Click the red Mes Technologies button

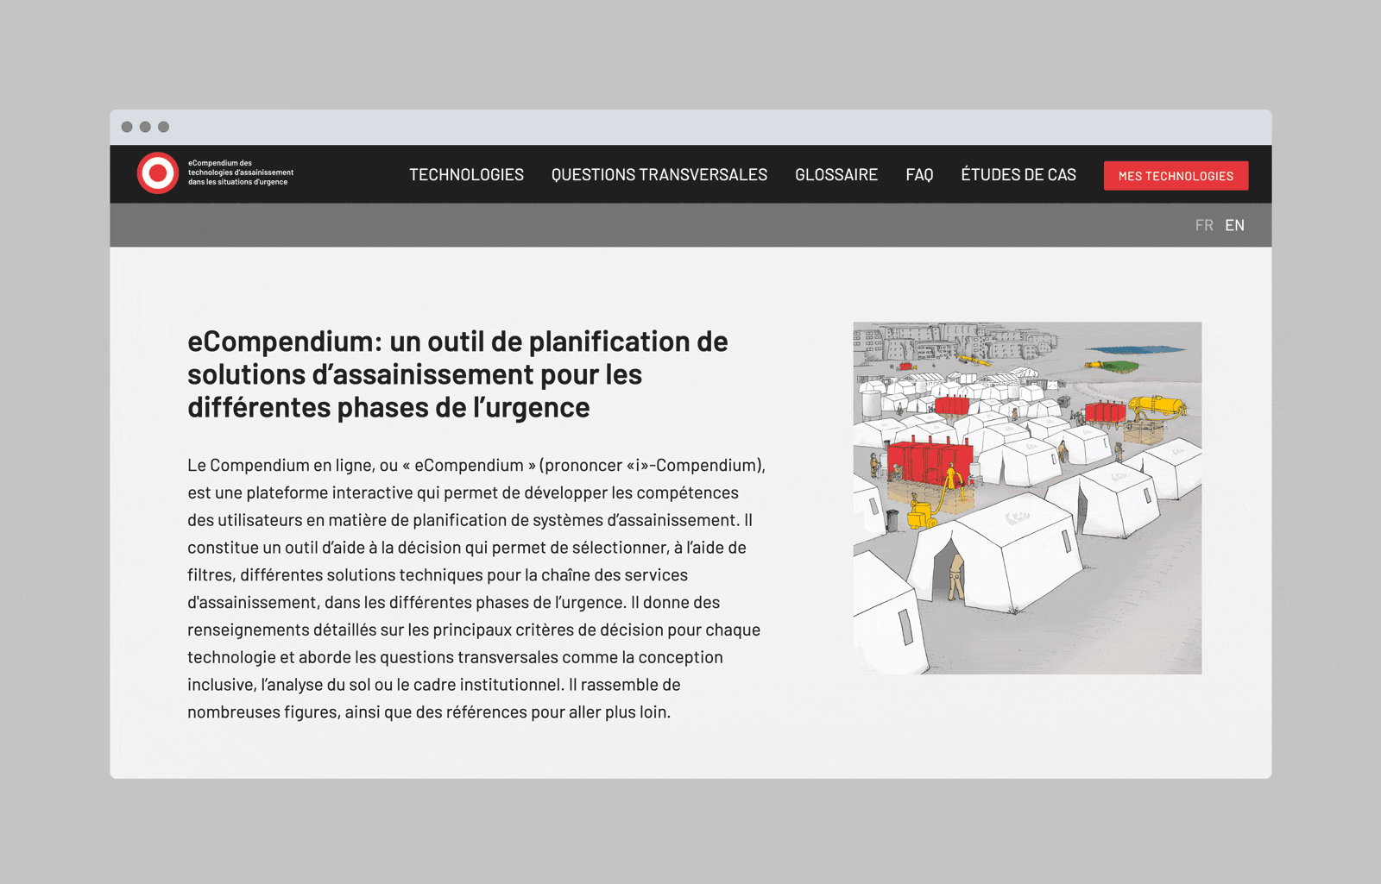coord(1176,176)
